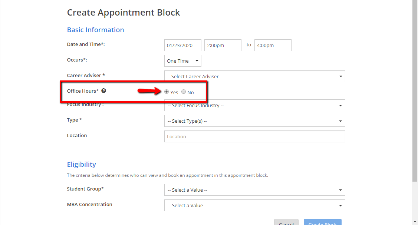The image size is (418, 225).
Task: Click the scrollbar down arrow
Action: point(415,222)
